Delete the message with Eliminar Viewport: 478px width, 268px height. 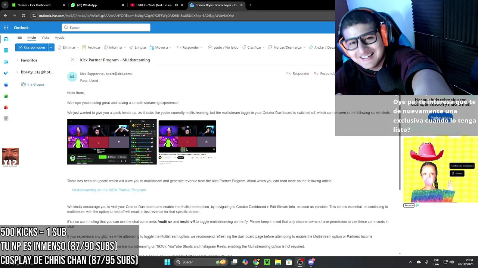pyautogui.click(x=66, y=48)
